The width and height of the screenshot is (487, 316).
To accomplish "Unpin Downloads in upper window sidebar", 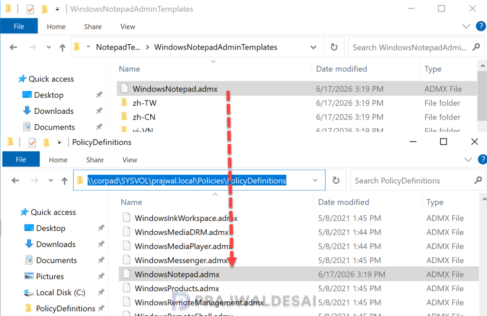I will point(99,110).
